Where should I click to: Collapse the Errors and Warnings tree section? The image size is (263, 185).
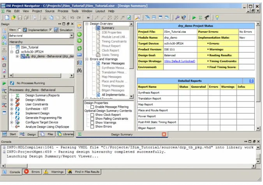pos(87,59)
